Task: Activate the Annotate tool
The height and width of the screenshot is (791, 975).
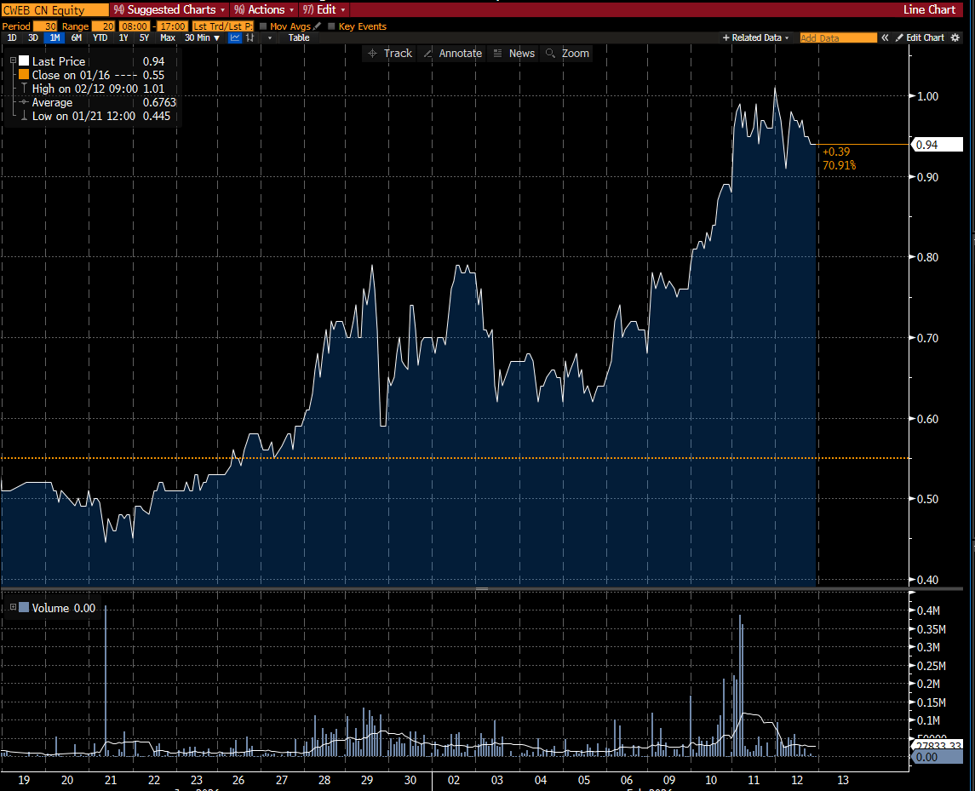Action: pos(453,54)
